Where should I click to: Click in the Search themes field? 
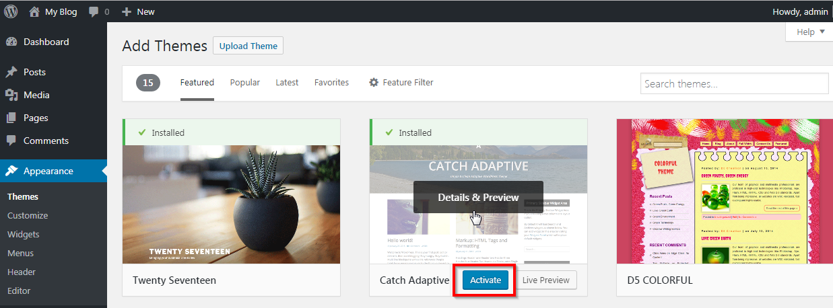pyautogui.click(x=735, y=83)
